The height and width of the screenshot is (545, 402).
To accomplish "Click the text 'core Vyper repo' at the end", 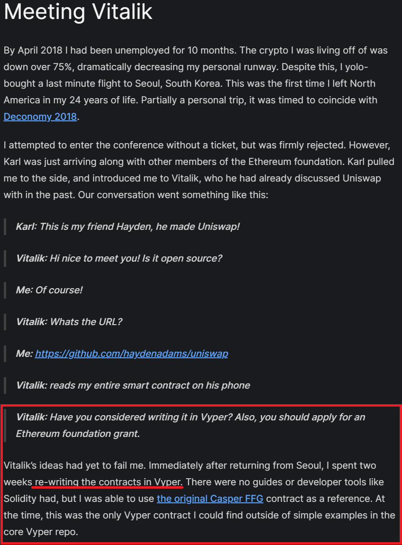I will point(38,532).
